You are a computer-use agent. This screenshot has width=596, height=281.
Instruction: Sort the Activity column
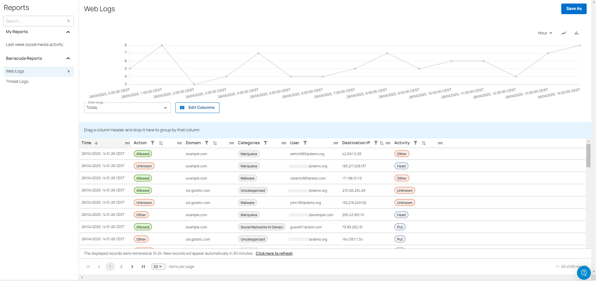(x=424, y=143)
